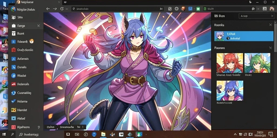The image size is (277, 138).
Task: Close the Hoonlis panel section
Action: pos(271,25)
